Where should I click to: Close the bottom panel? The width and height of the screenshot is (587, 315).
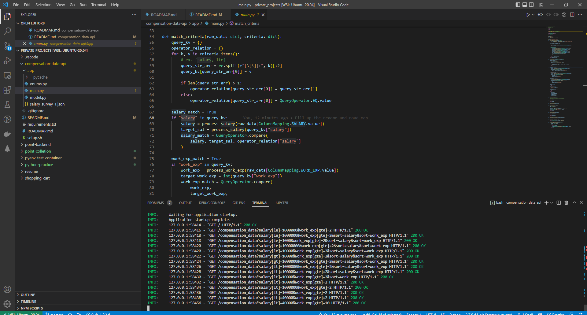click(x=581, y=202)
